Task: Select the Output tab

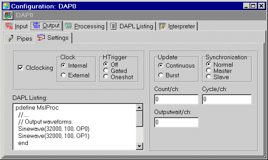Action: point(47,26)
